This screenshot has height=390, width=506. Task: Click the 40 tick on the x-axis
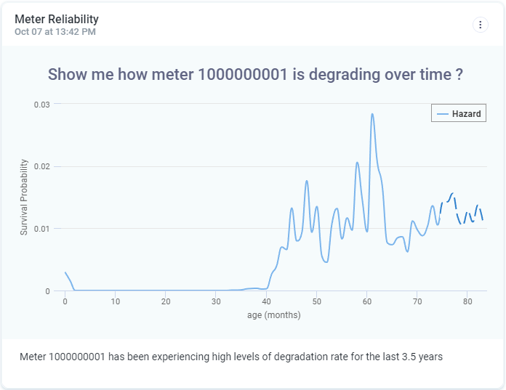266,302
